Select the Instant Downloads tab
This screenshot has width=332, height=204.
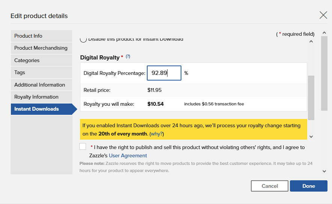(41, 109)
